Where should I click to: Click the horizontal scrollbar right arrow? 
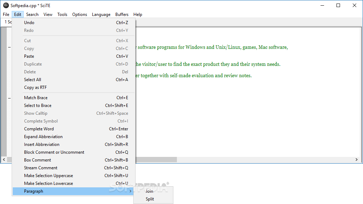tap(357, 159)
